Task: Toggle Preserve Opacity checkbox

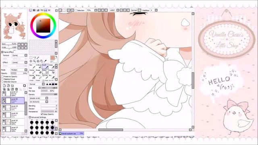Action: [x=2, y=77]
